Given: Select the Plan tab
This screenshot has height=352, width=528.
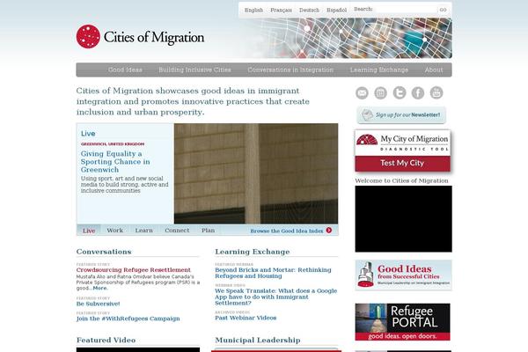Looking at the screenshot, I should [x=208, y=231].
